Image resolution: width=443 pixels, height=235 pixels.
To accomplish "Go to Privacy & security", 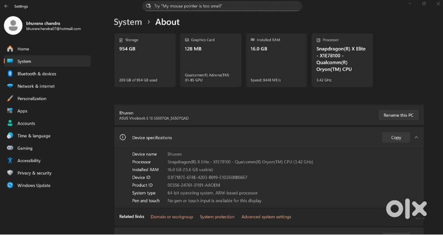I will (34, 173).
